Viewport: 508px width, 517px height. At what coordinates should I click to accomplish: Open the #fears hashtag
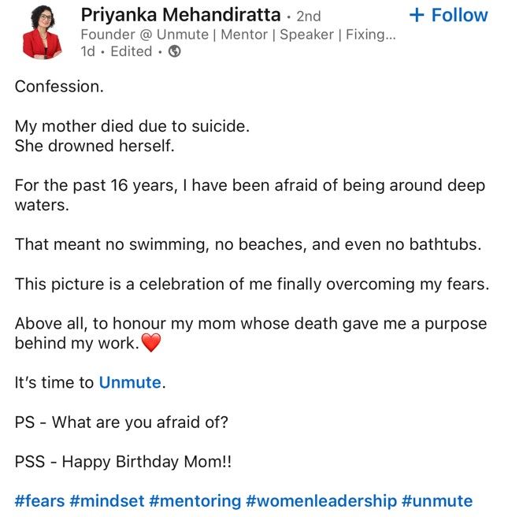(x=39, y=501)
